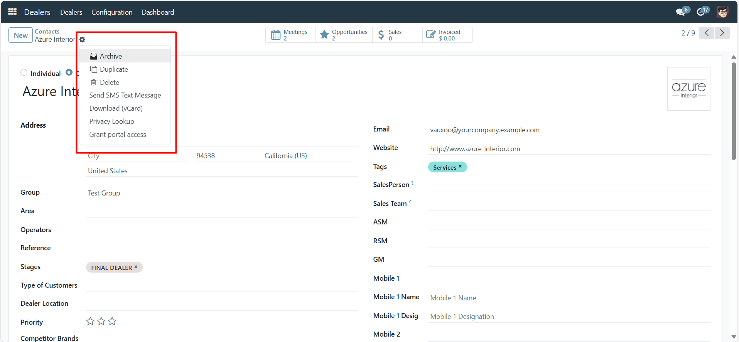Open Invoiced stat button
The height and width of the screenshot is (342, 739).
tap(447, 35)
